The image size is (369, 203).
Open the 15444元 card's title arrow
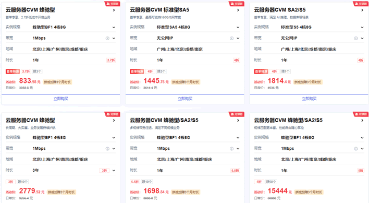362,121
